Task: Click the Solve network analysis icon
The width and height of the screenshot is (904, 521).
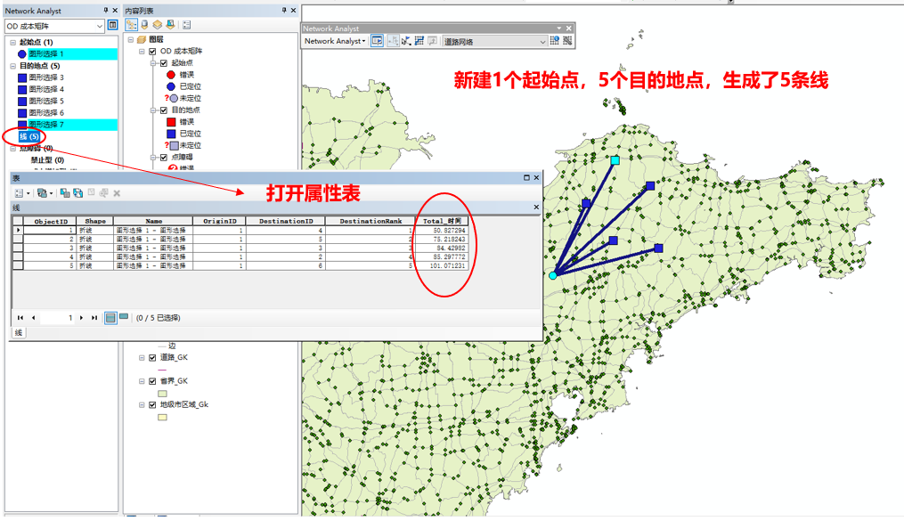Action: [x=419, y=41]
